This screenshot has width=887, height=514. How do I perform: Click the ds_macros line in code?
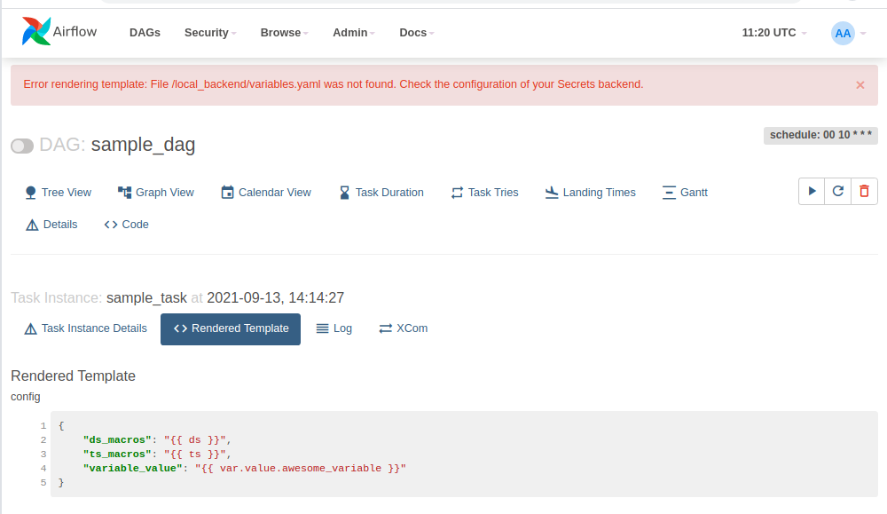157,439
